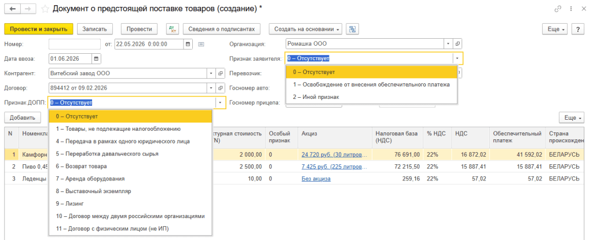This screenshot has width=593, height=240.
Task: Expand the Организация dropdown arrow
Action: 448,44
